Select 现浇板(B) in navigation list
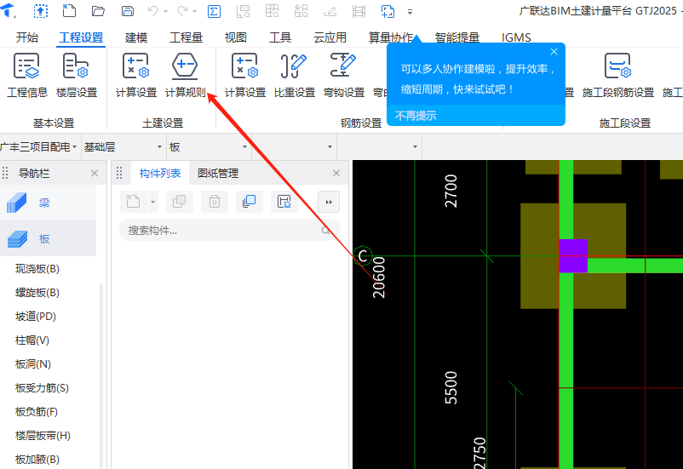Screen dimensions: 683x469 point(37,269)
